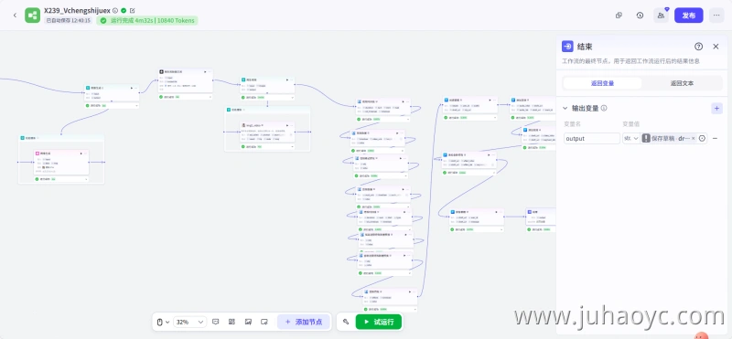Toggle the comment note tool in toolbar

(216, 322)
